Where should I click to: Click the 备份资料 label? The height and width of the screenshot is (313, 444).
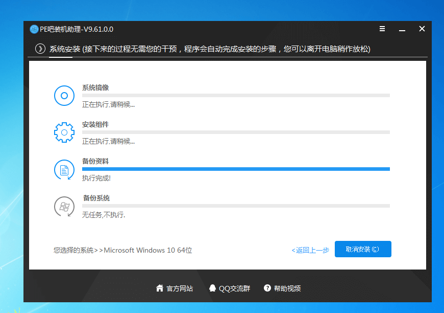coord(95,162)
